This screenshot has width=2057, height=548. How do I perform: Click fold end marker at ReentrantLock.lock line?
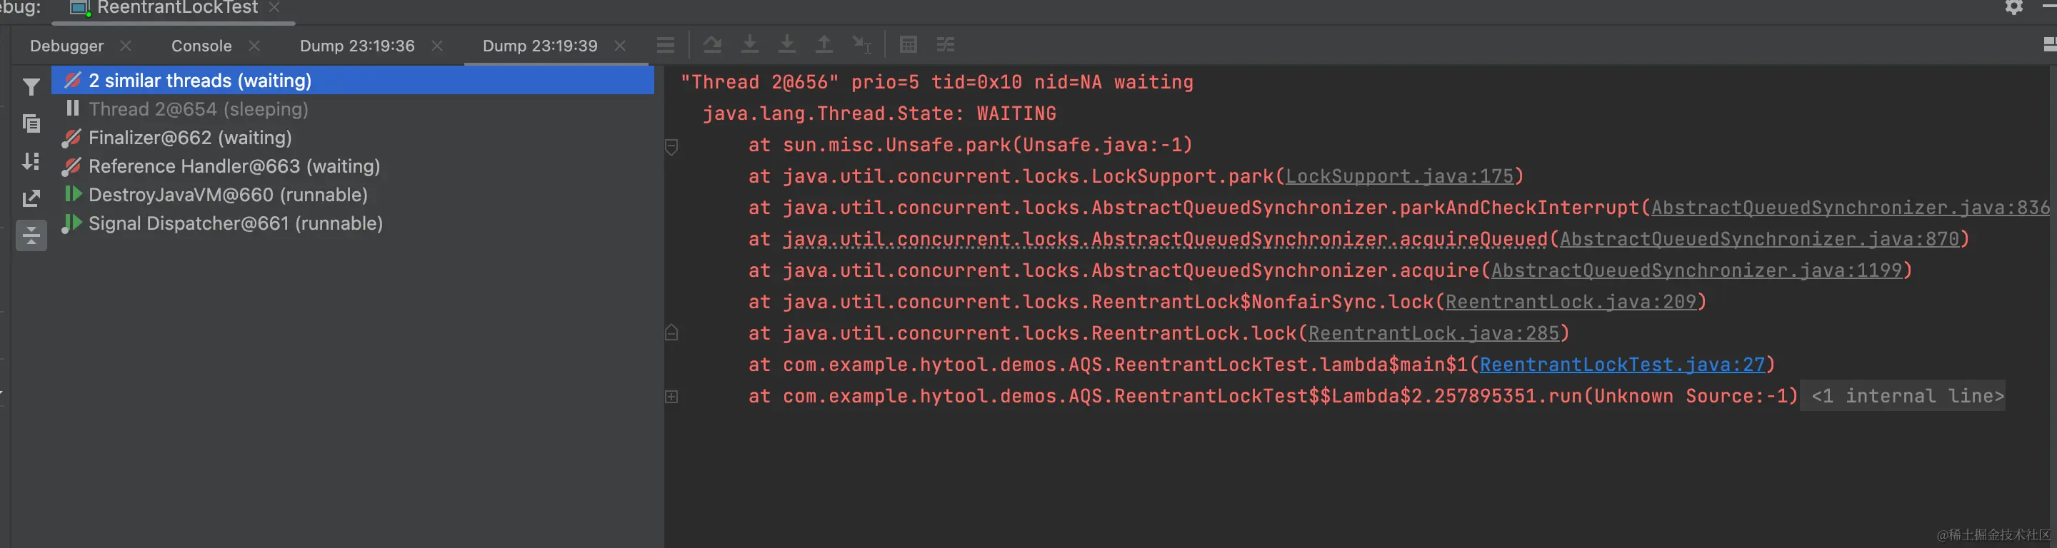[671, 333]
